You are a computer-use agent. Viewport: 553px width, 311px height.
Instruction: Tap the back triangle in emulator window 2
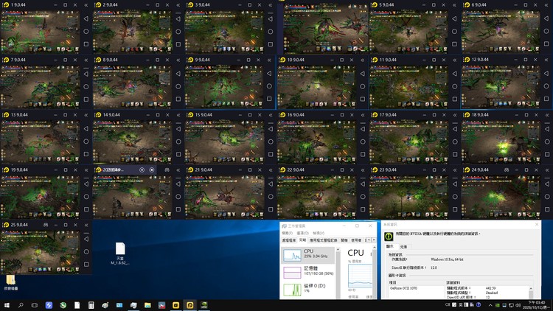click(x=178, y=18)
